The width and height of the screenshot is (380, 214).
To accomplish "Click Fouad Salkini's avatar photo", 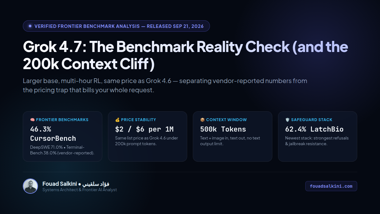I will tap(30, 186).
